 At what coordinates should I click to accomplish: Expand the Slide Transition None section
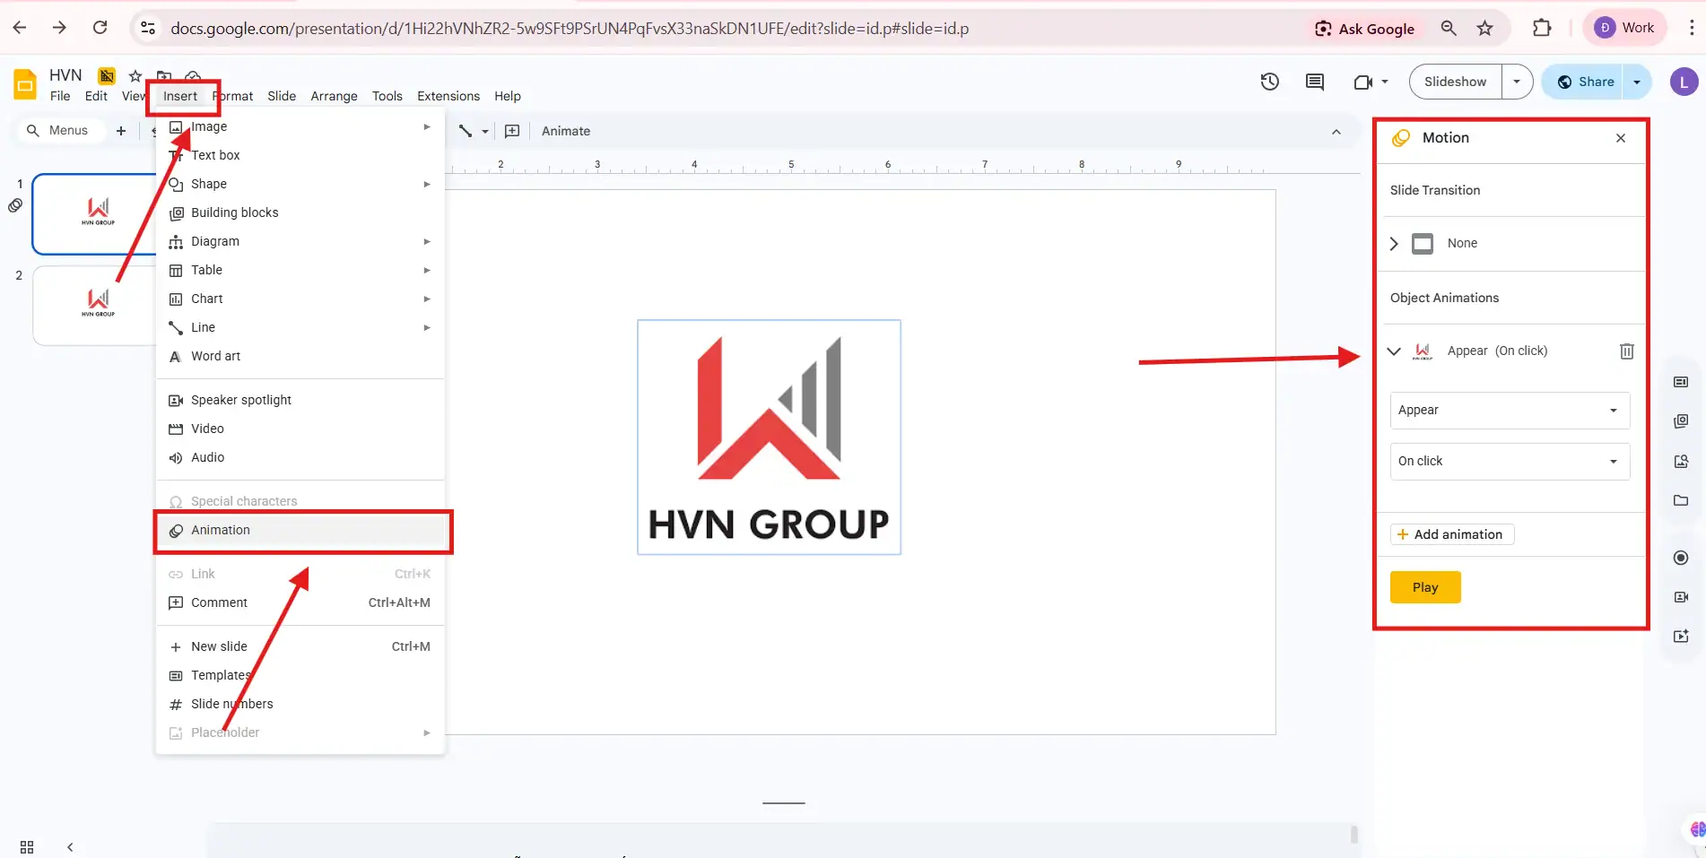[x=1394, y=244]
